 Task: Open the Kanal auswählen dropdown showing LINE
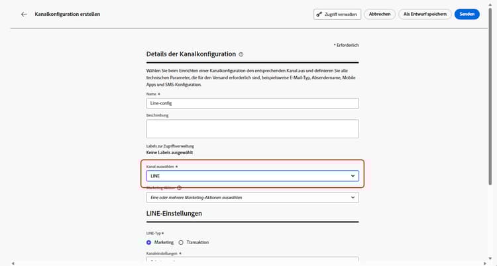coord(252,176)
